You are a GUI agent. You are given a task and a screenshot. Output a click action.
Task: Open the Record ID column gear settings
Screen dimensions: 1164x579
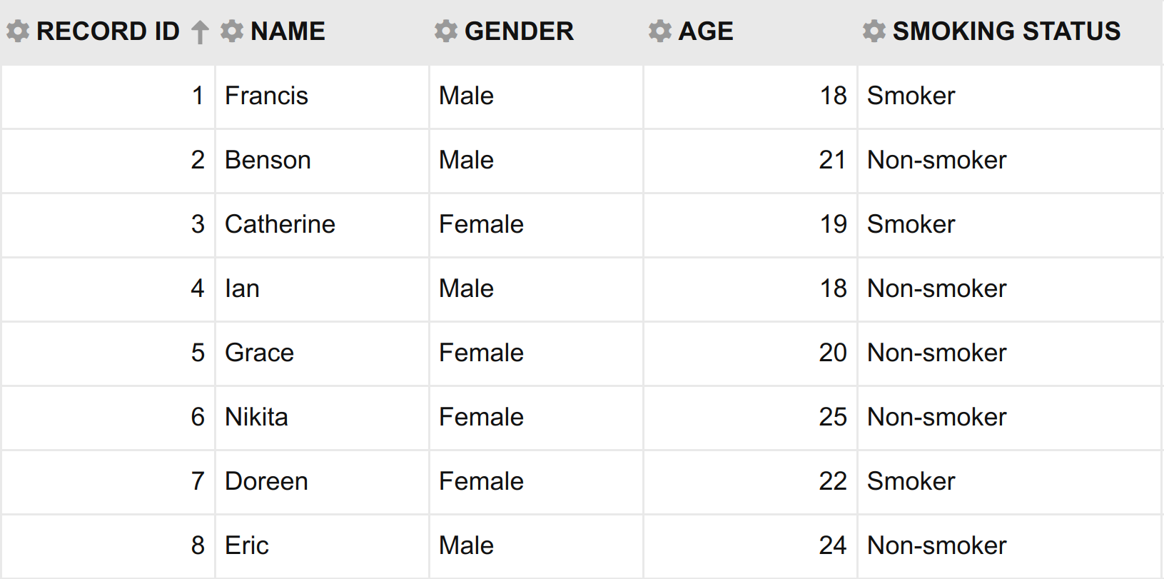[x=18, y=31]
